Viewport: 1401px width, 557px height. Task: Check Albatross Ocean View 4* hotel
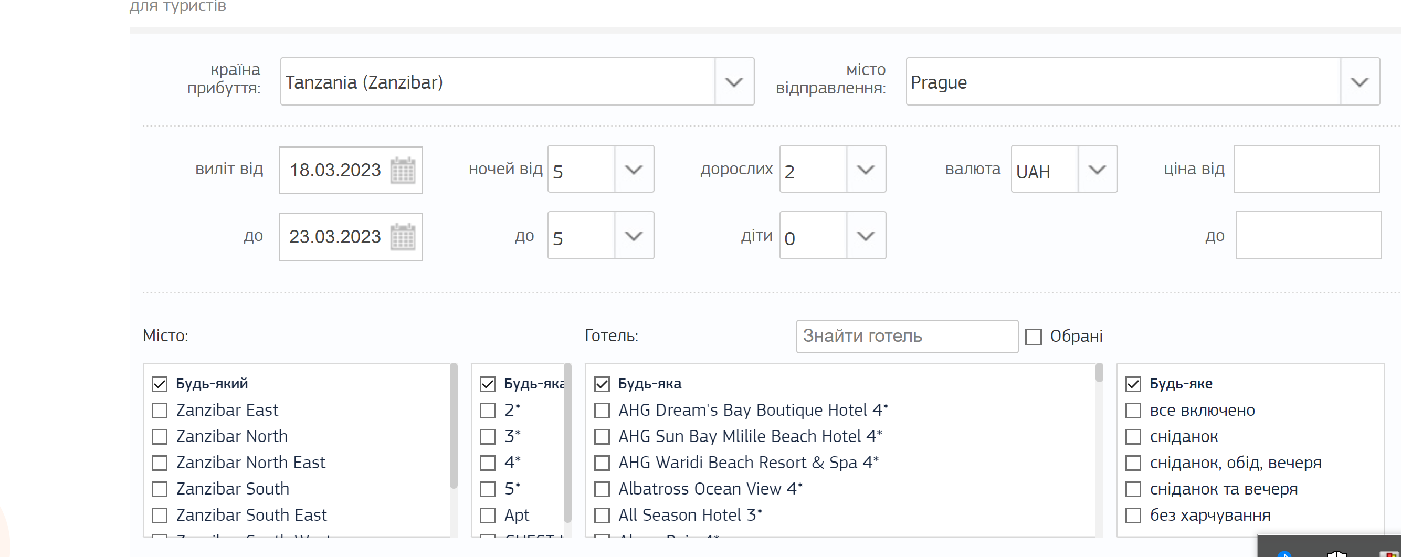pos(602,489)
